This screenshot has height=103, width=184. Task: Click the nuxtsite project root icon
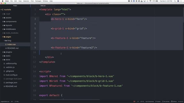pyautogui.click(x=3, y=9)
